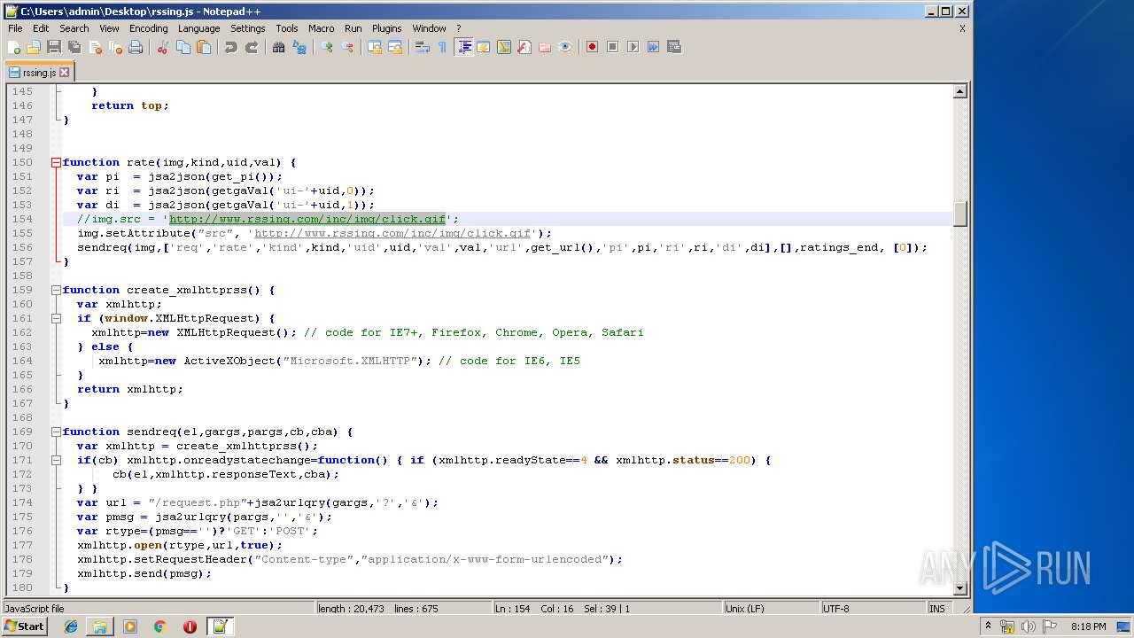Toggle the indent guide toolbar button

[463, 47]
